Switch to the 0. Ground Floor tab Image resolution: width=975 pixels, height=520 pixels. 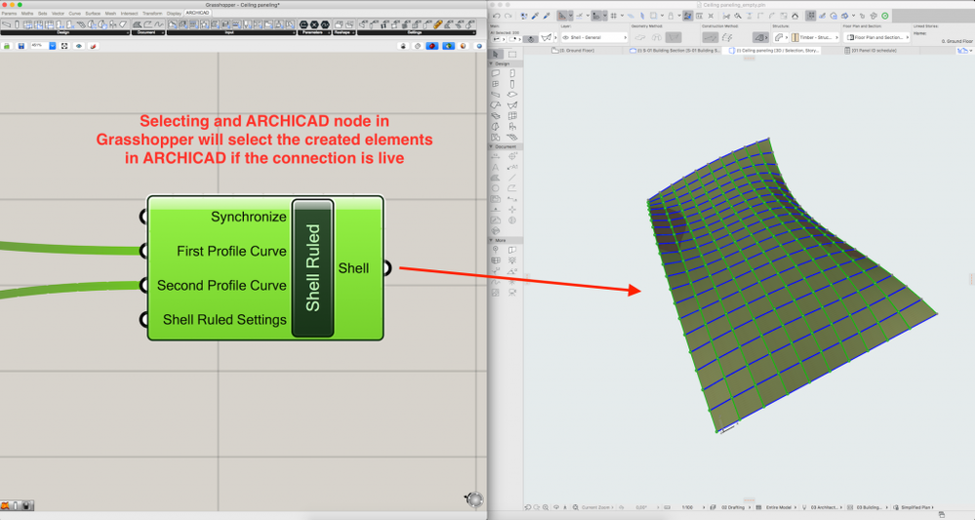(573, 51)
